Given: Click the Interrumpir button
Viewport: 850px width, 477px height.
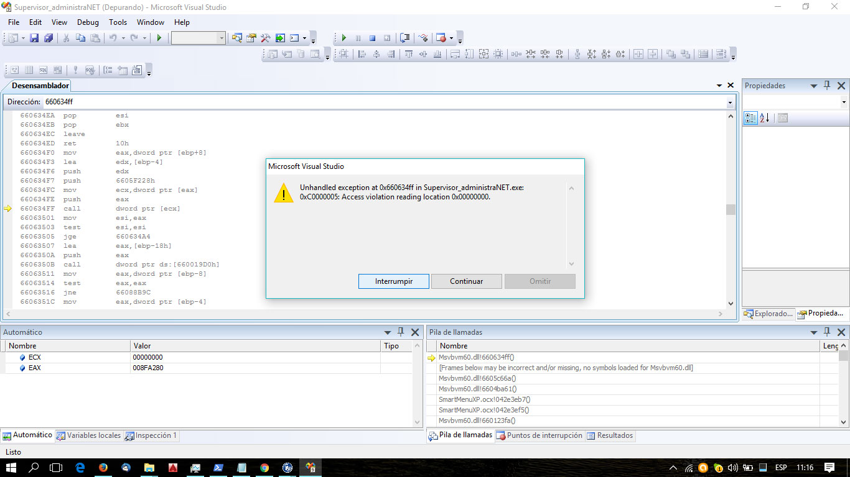Looking at the screenshot, I should (x=394, y=281).
